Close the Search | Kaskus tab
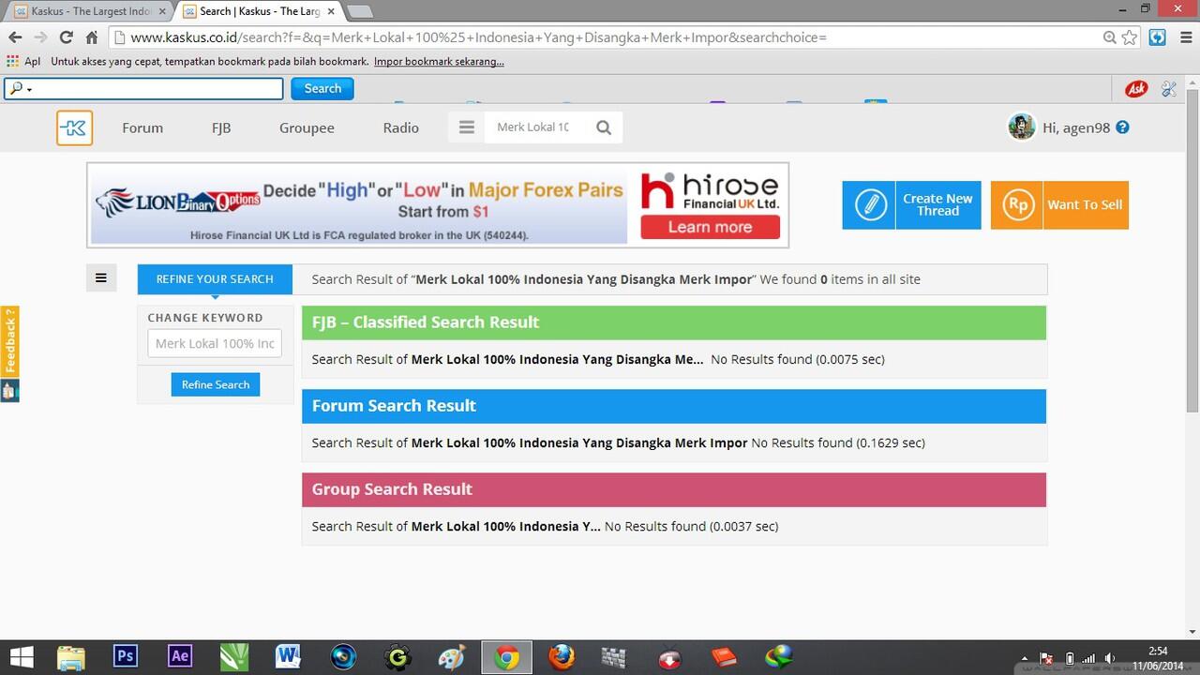The width and height of the screenshot is (1200, 675). pos(331,11)
